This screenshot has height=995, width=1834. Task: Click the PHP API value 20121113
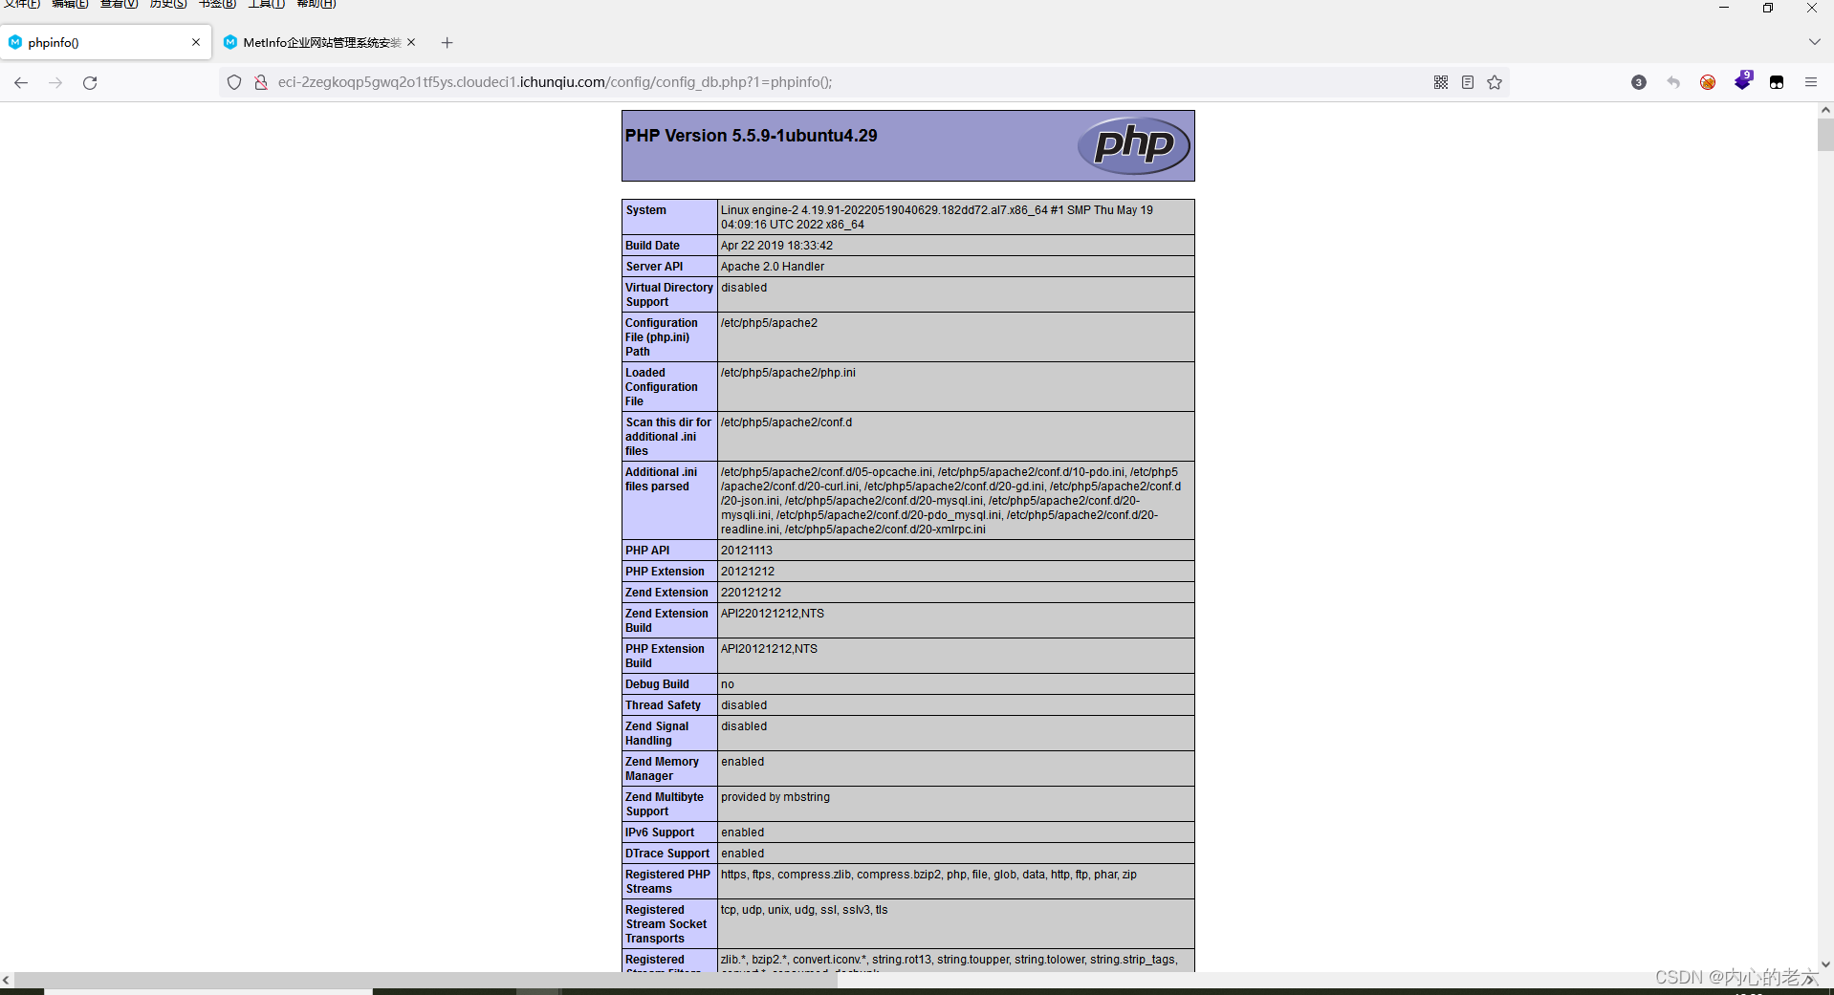(747, 551)
